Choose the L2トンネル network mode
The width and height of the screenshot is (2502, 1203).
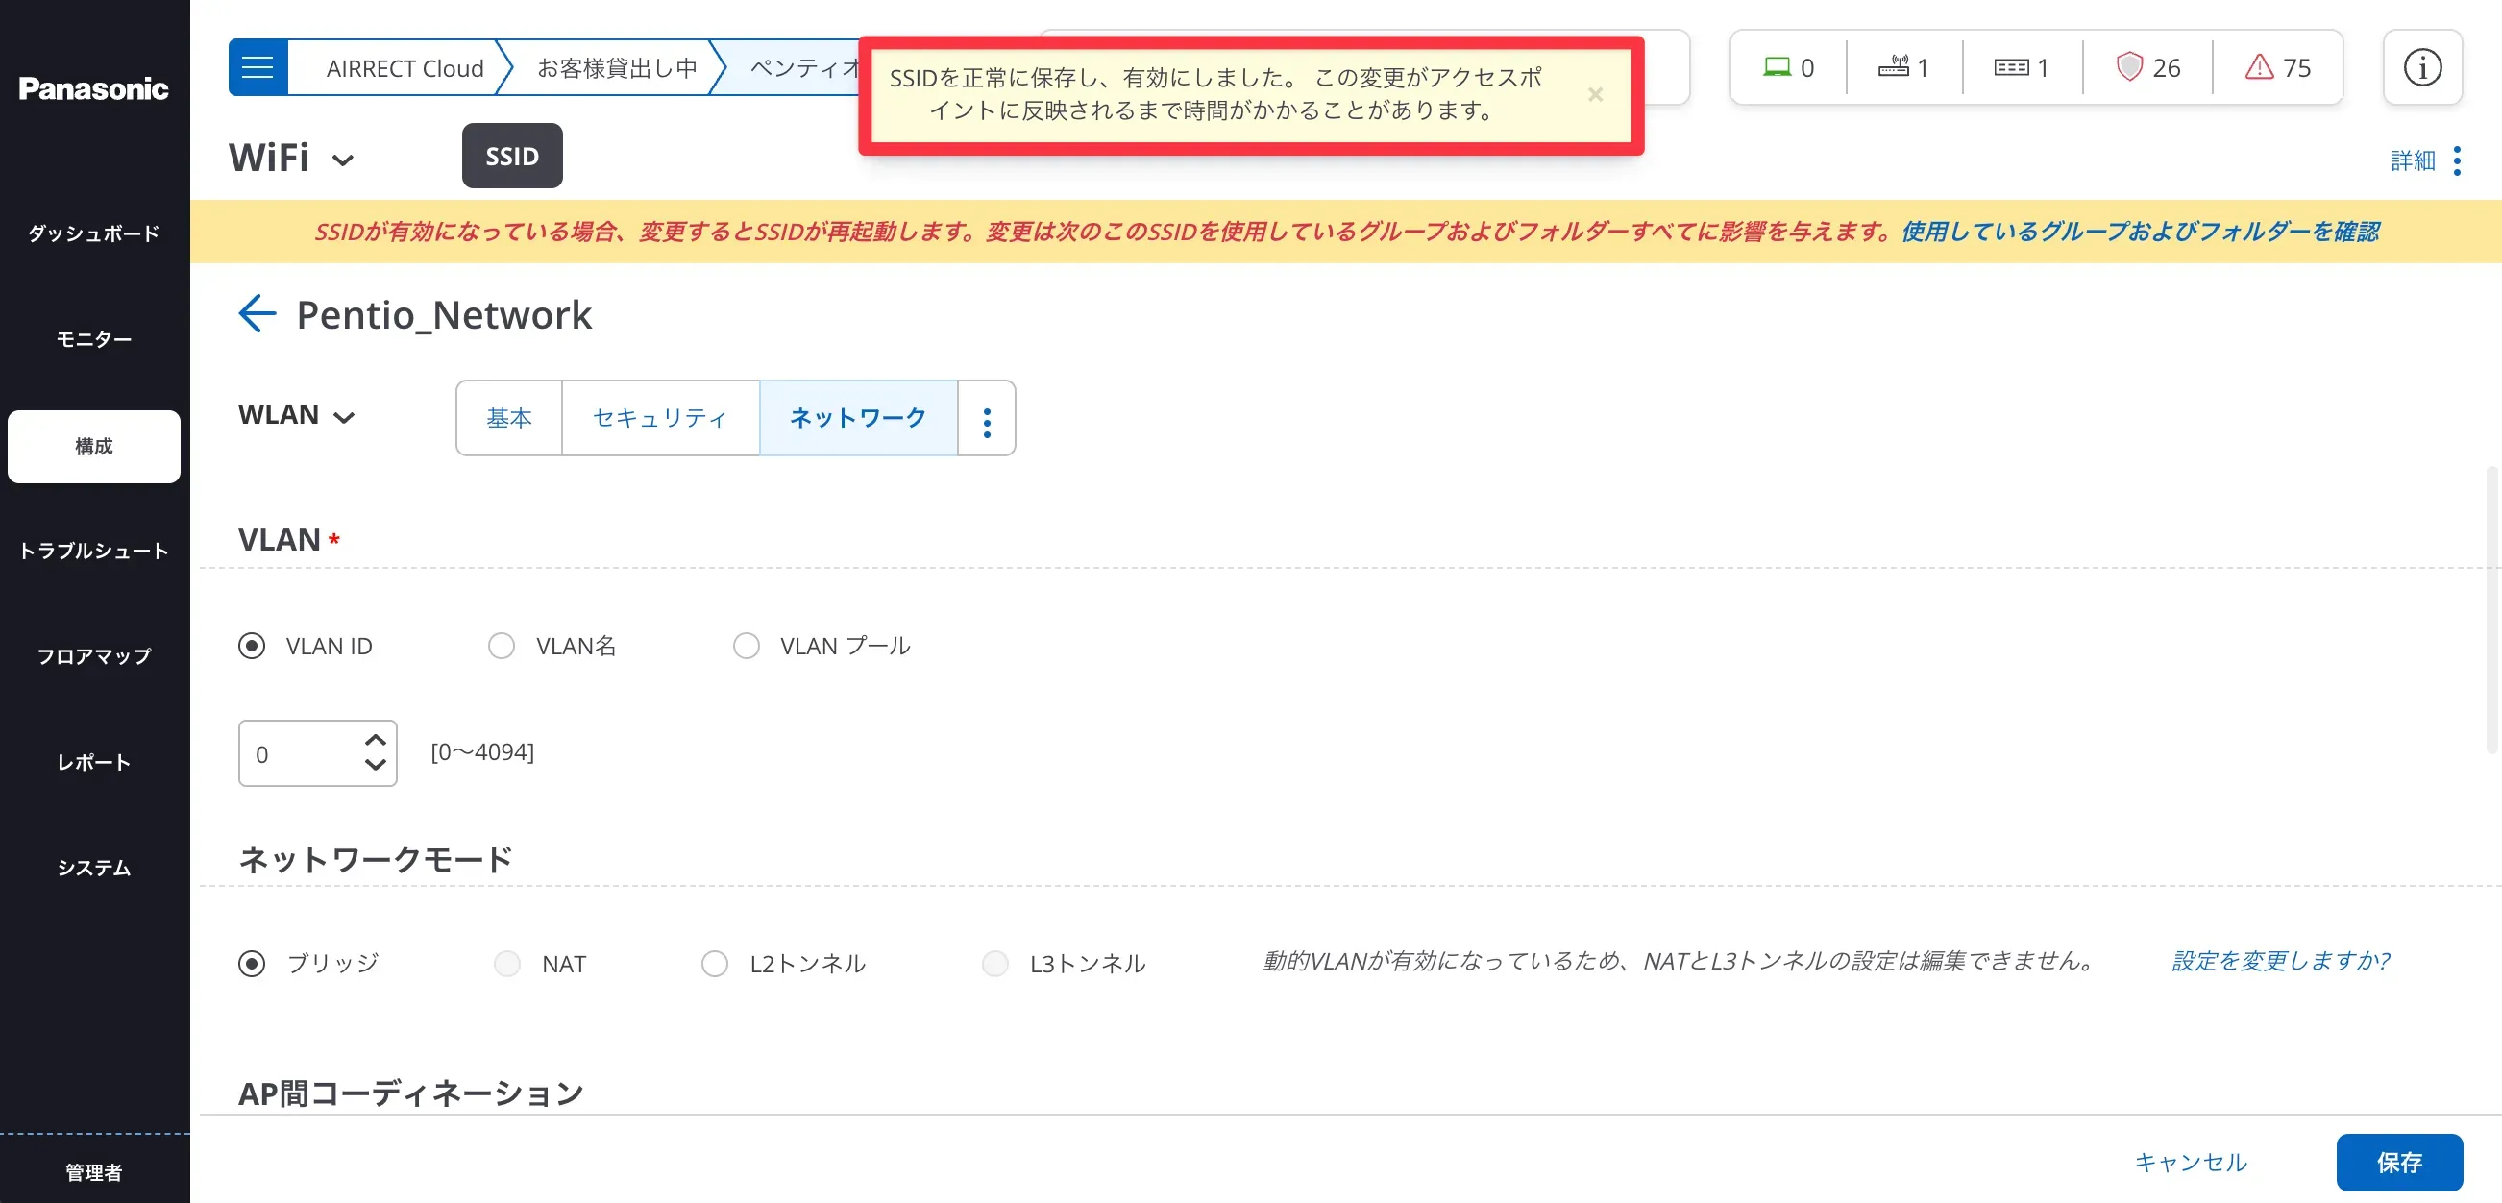(x=715, y=963)
